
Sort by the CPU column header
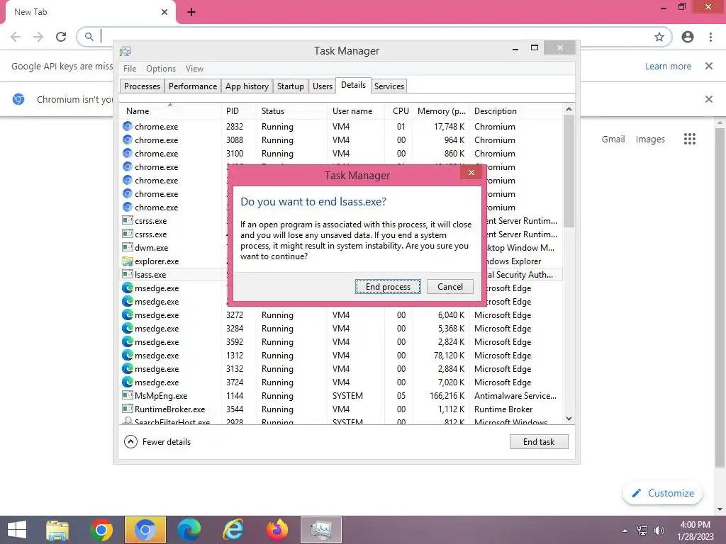pyautogui.click(x=398, y=111)
